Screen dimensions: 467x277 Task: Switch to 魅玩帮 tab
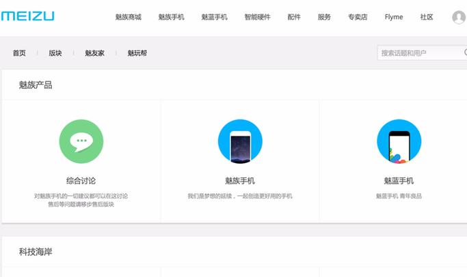click(137, 53)
